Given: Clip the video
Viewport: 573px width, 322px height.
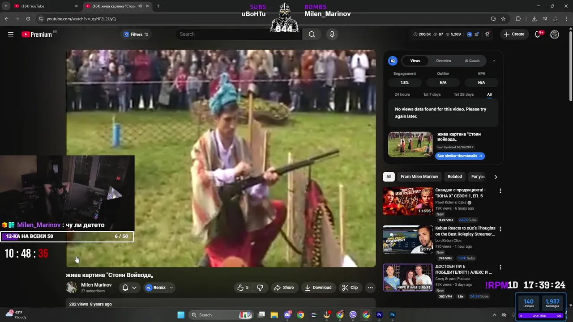Looking at the screenshot, I should coord(350,288).
